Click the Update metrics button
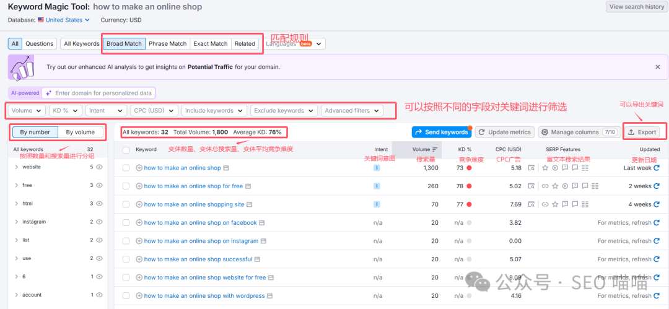 pos(505,133)
